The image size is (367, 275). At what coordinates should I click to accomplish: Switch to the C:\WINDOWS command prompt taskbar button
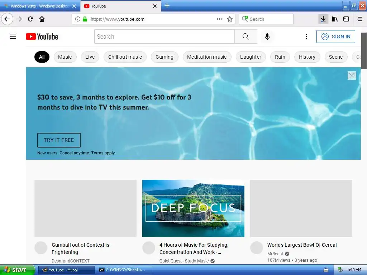click(x=124, y=270)
